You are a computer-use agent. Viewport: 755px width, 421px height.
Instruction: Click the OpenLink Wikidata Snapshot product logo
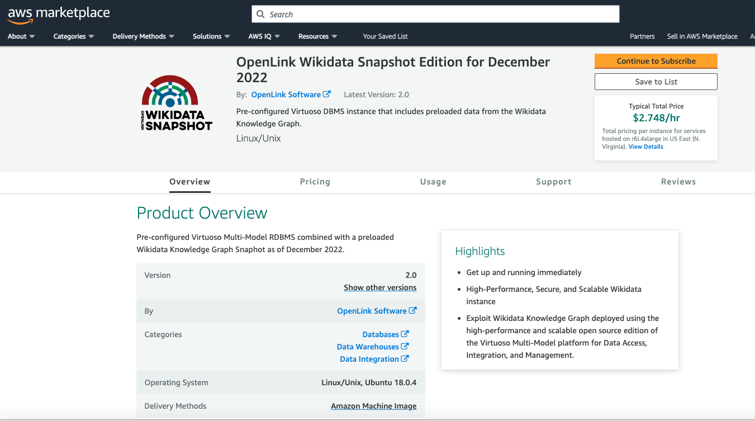[177, 103]
